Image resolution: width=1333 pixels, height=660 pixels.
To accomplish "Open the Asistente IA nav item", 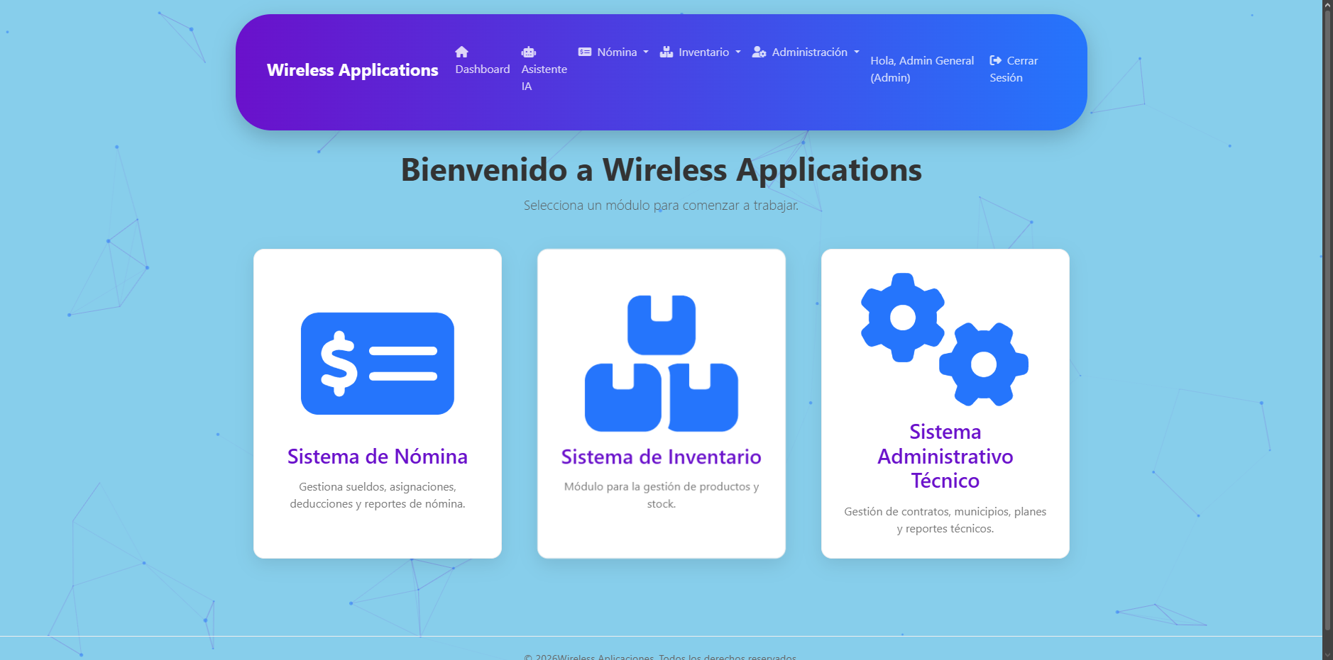I will coord(544,69).
